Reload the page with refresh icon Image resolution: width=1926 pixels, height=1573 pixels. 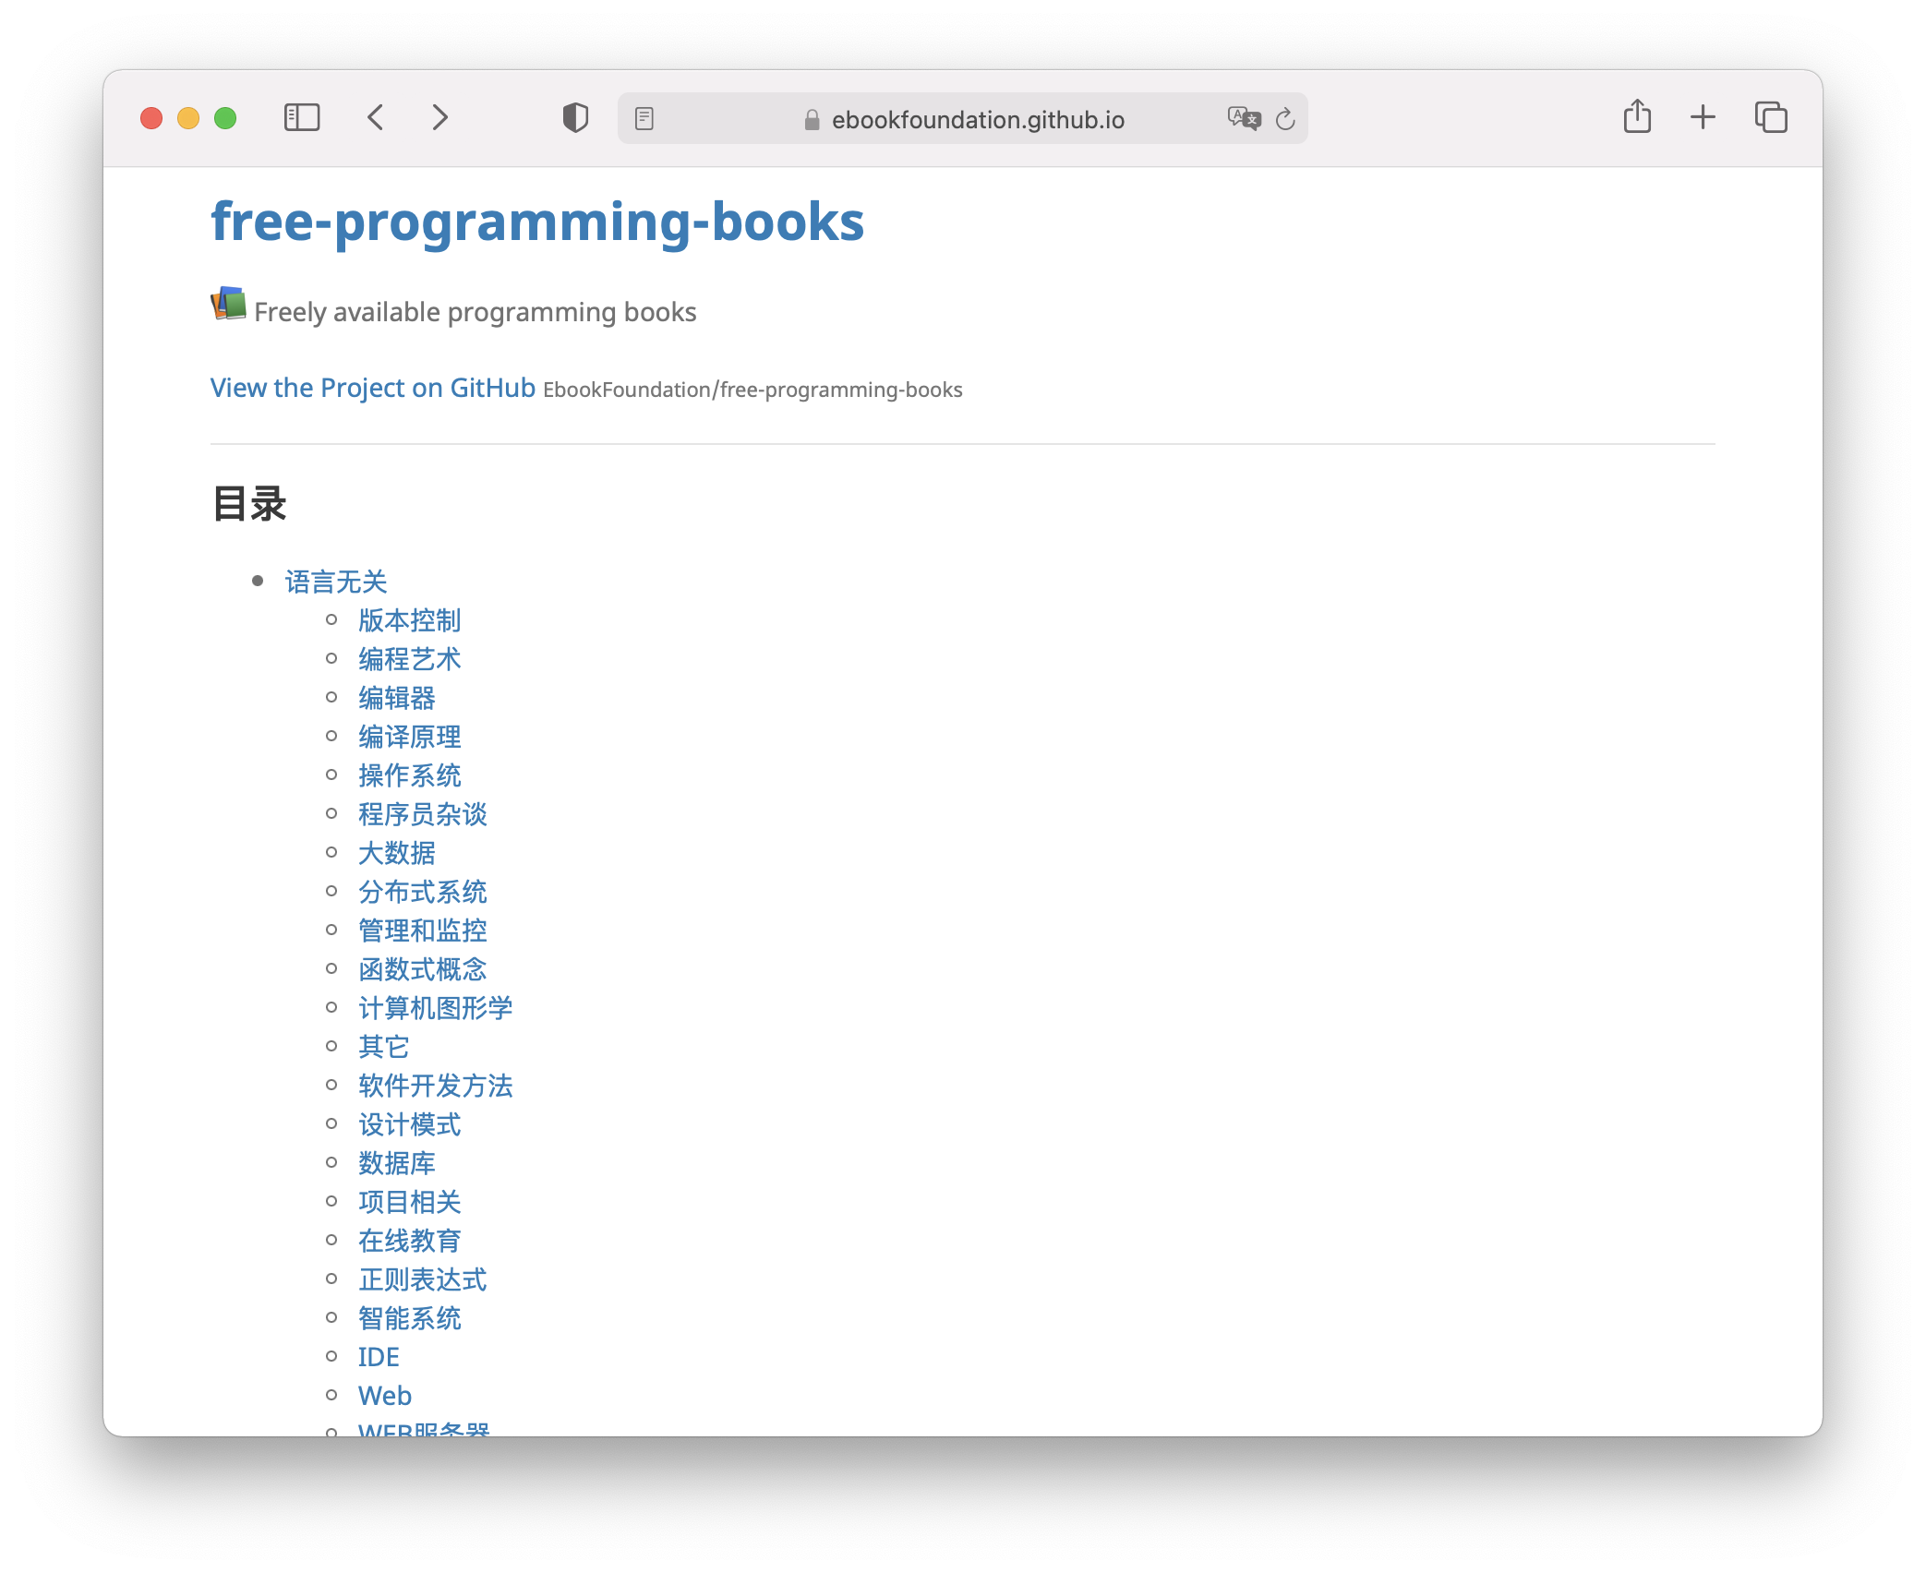1285,119
